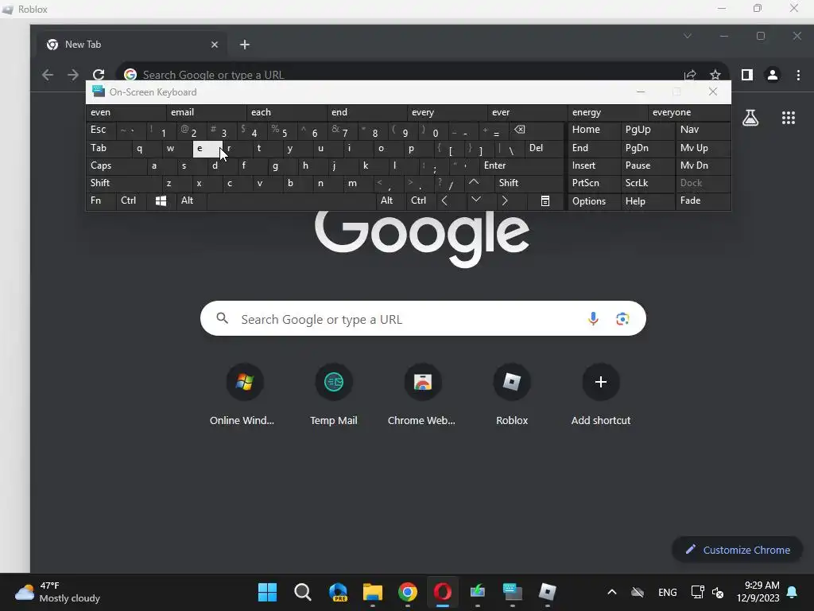Toggle Caps key on On-Screen Keyboard
The image size is (814, 611).
115,165
